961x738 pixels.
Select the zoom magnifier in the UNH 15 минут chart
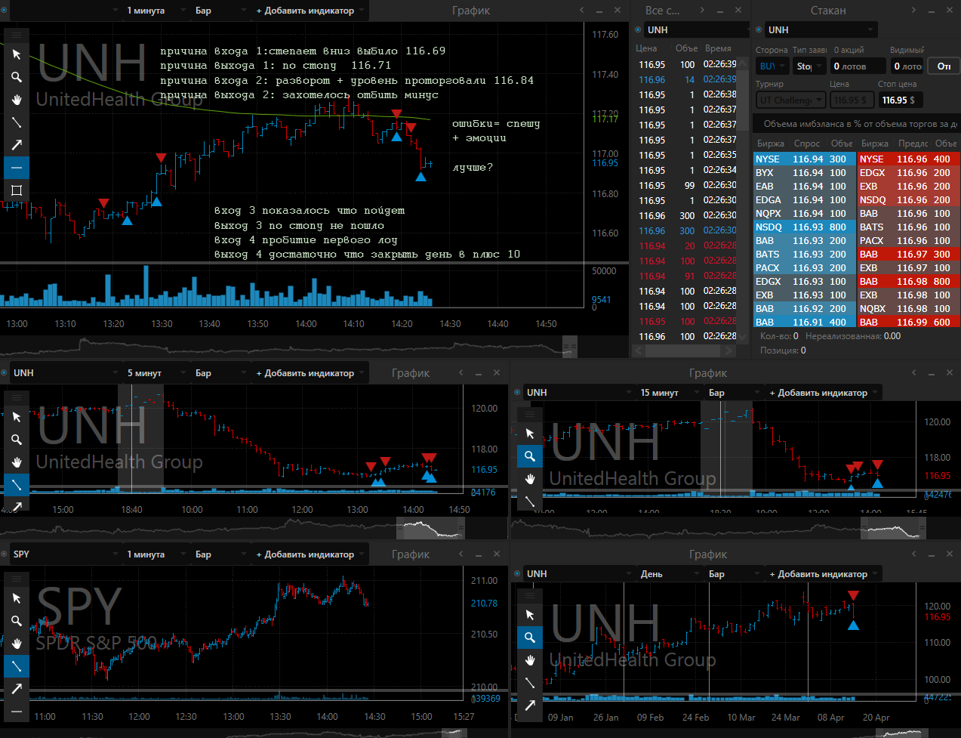530,456
